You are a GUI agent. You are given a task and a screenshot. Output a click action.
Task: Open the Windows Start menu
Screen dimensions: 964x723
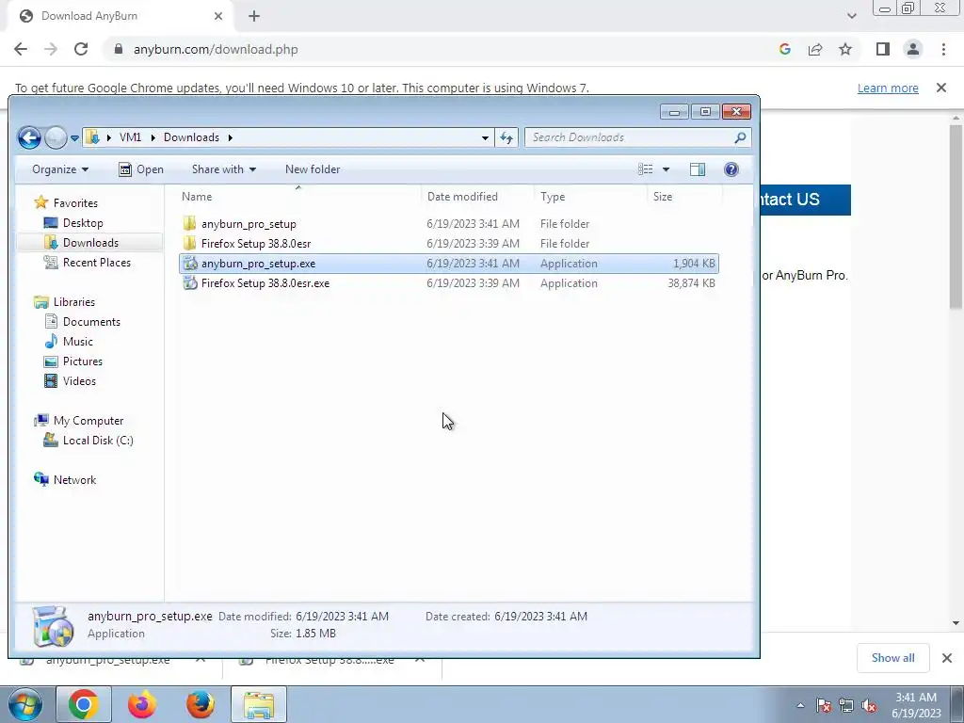24,704
